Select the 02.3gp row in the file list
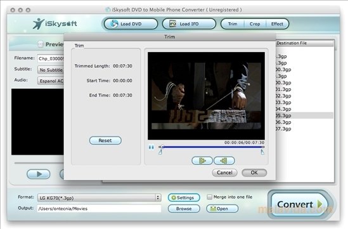 [304, 96]
